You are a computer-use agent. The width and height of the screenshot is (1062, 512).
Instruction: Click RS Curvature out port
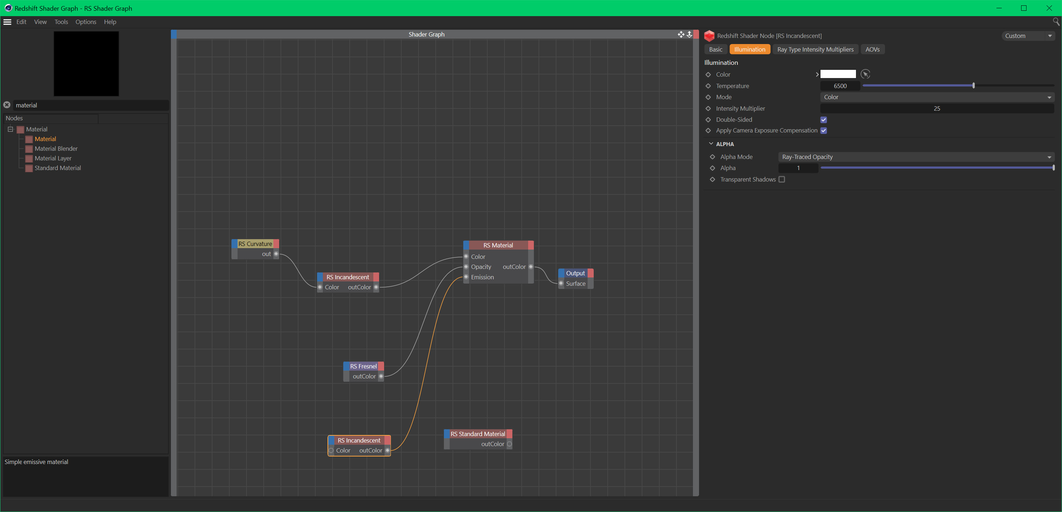coord(276,254)
